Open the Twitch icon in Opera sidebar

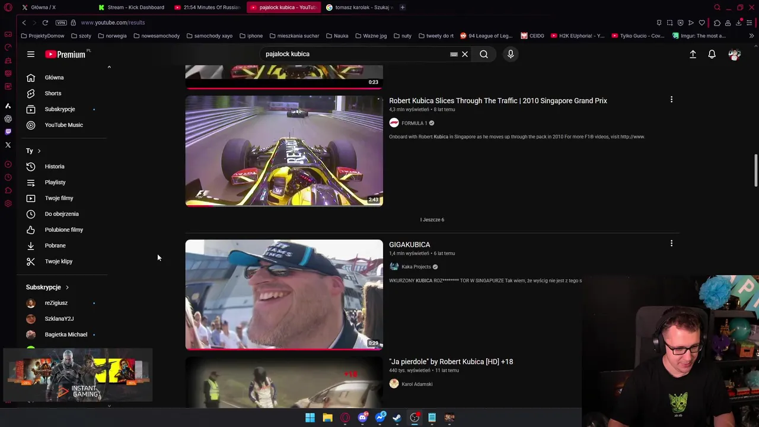(8, 132)
